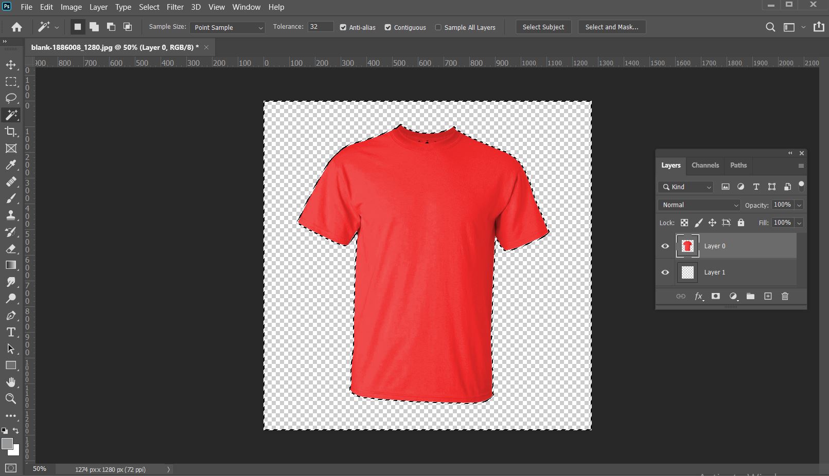This screenshot has height=476, width=829.
Task: Select the Frame tool
Action: click(11, 148)
